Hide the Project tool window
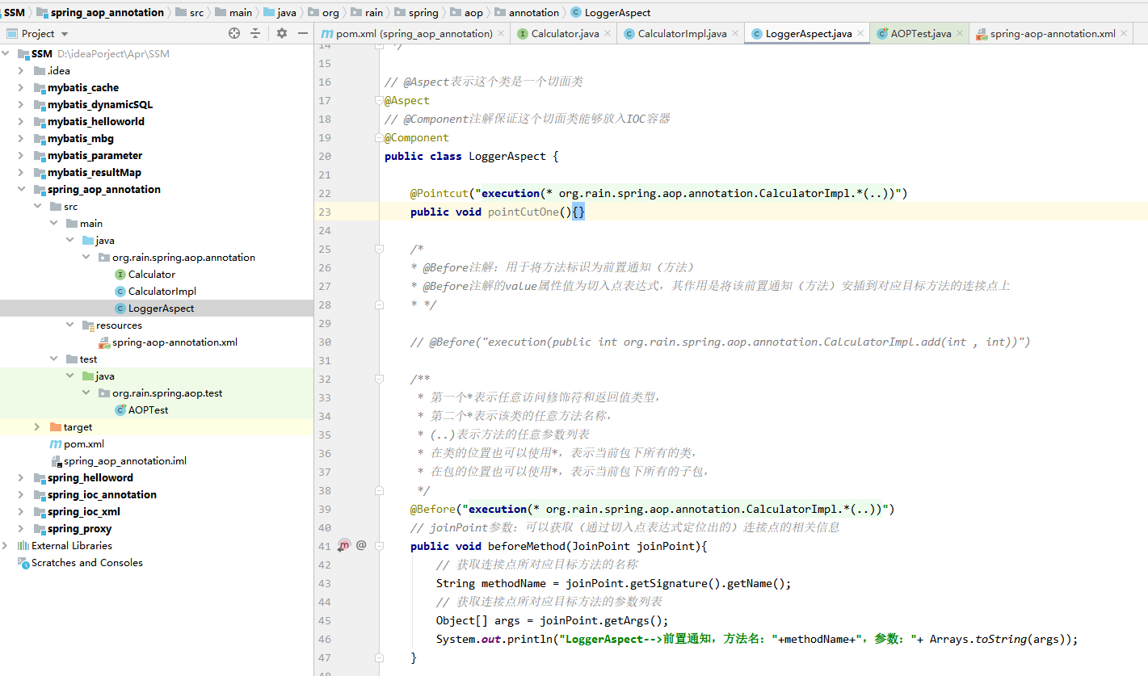The height and width of the screenshot is (676, 1148). (x=303, y=33)
